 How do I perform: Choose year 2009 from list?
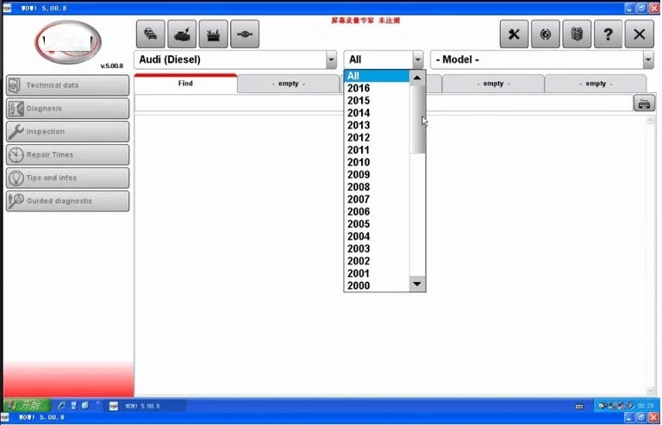[x=377, y=174]
